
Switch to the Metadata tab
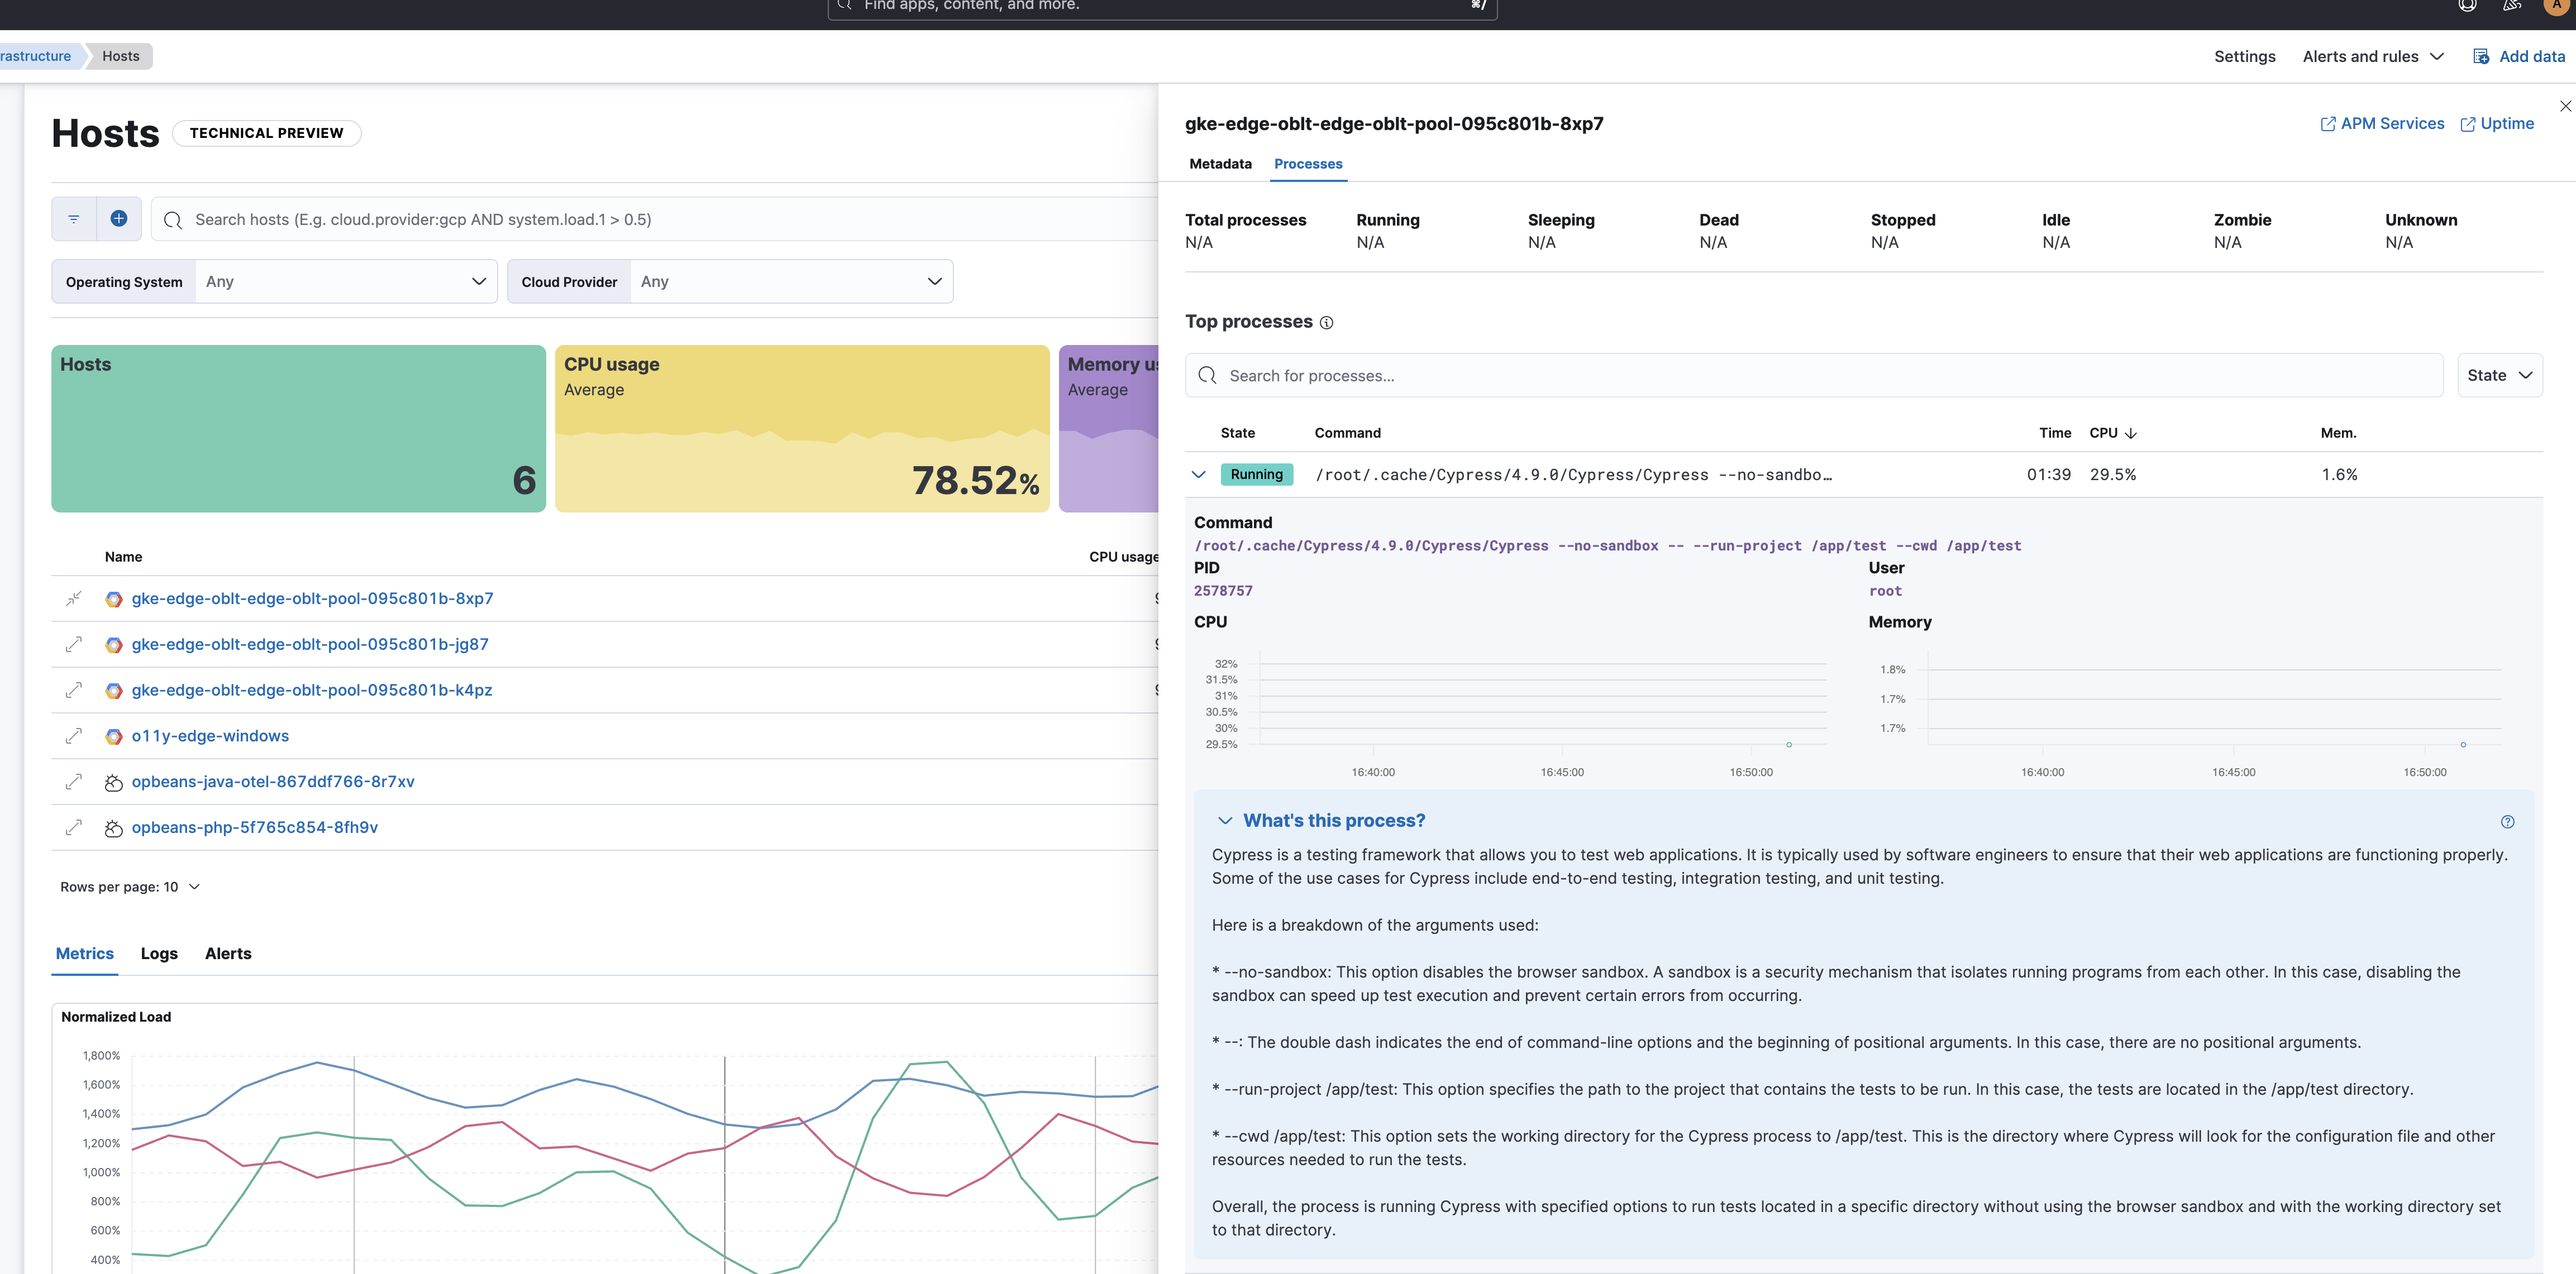(1220, 164)
